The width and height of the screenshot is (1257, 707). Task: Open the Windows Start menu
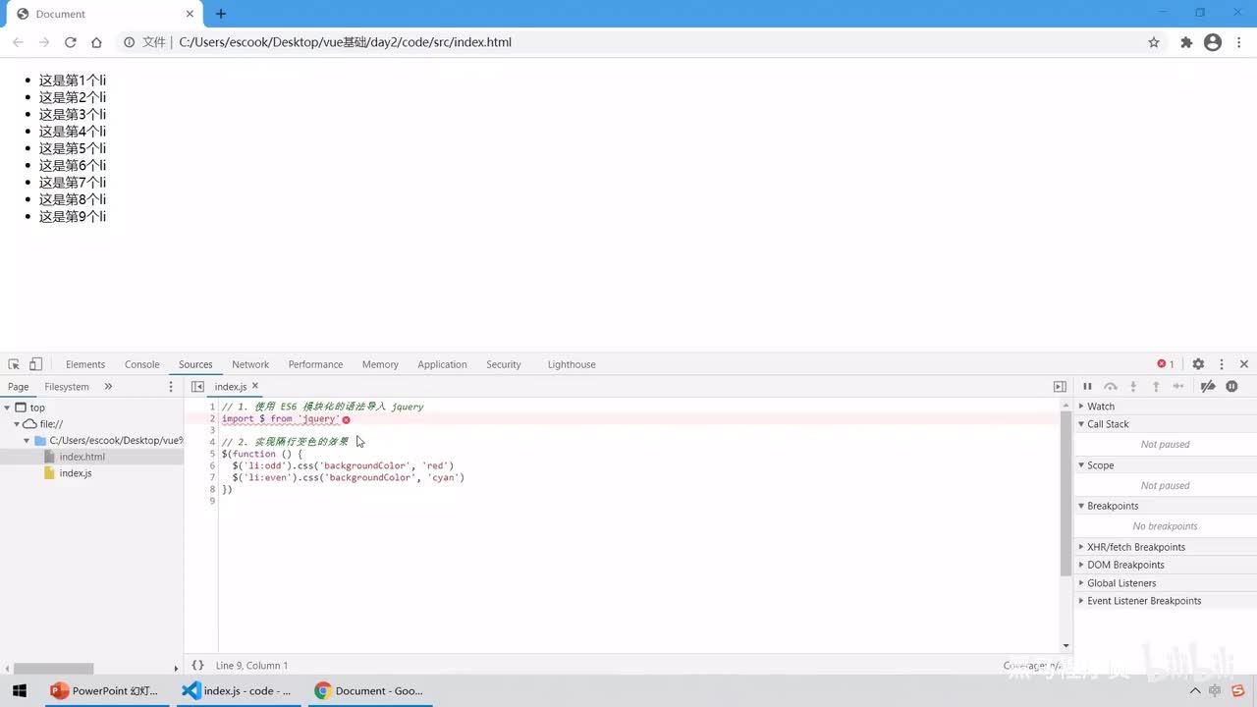coord(20,690)
